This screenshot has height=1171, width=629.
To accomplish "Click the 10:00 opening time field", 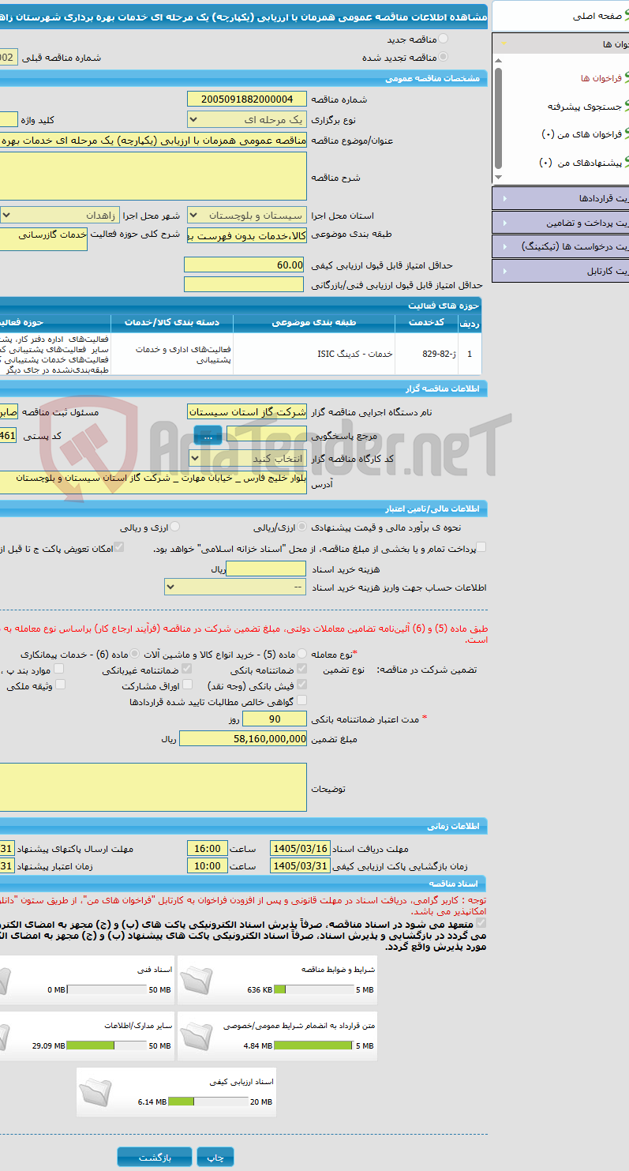I will [x=208, y=865].
